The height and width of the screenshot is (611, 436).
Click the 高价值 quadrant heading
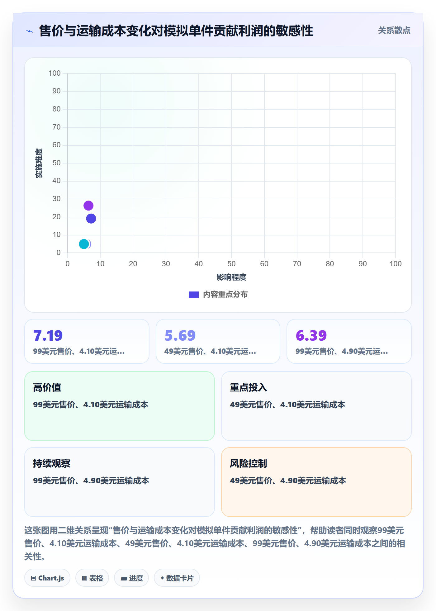coord(47,387)
